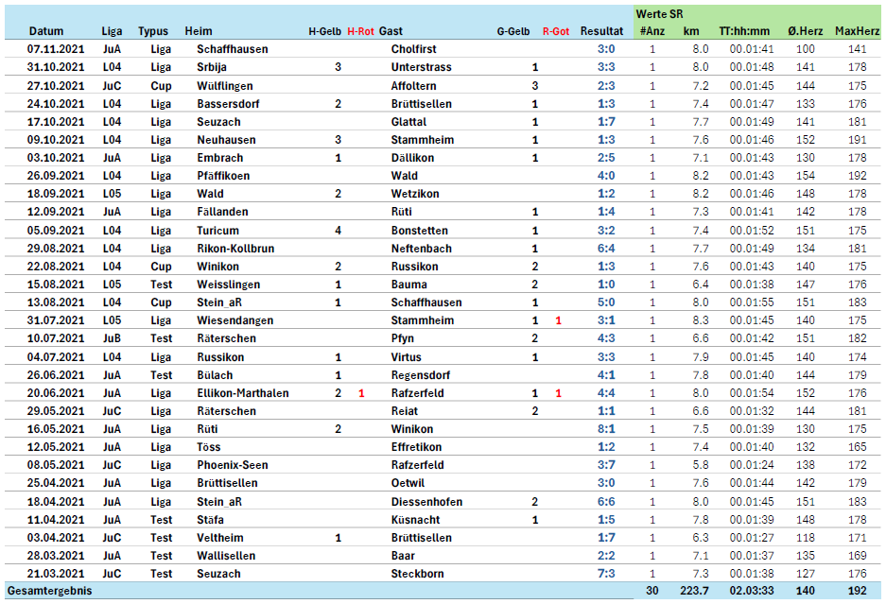Click the JuB league cell
This screenshot has width=886, height=604.
click(x=112, y=339)
